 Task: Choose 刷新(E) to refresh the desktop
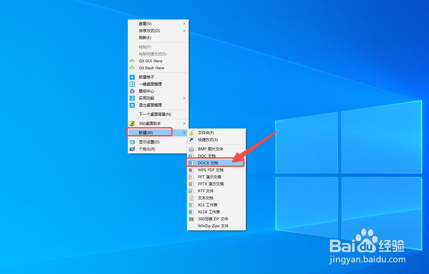click(x=158, y=38)
